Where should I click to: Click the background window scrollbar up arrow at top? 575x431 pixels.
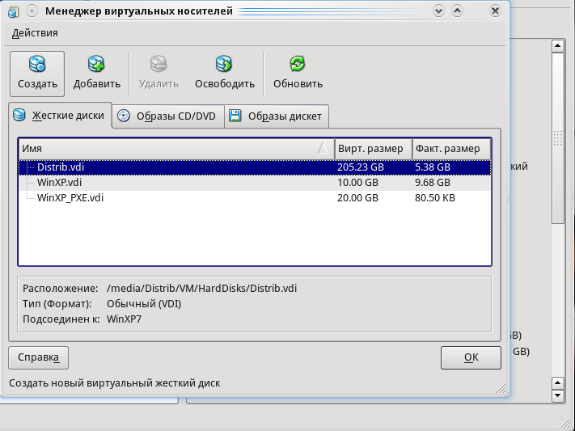pyautogui.click(x=558, y=46)
